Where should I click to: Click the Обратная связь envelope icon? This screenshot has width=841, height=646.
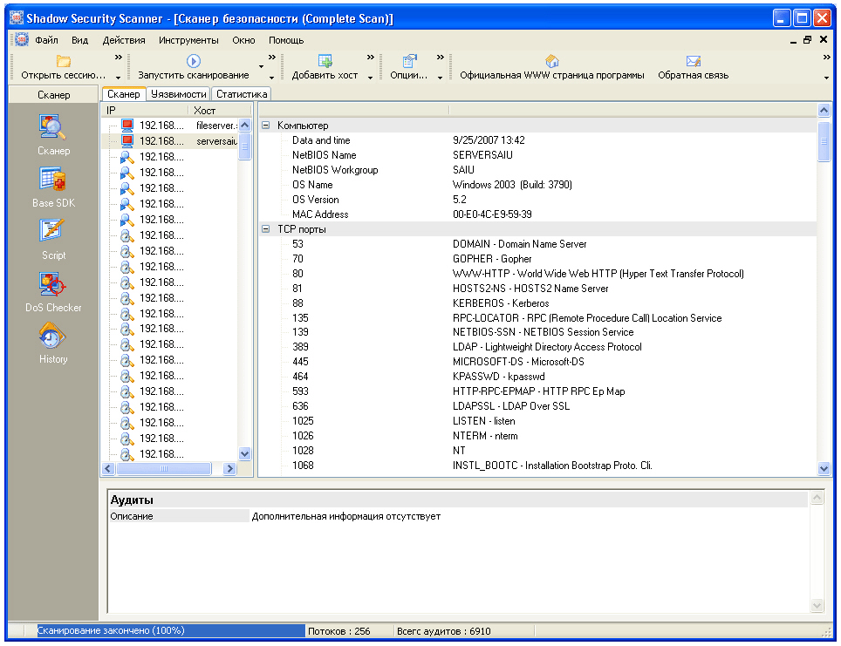(x=693, y=61)
